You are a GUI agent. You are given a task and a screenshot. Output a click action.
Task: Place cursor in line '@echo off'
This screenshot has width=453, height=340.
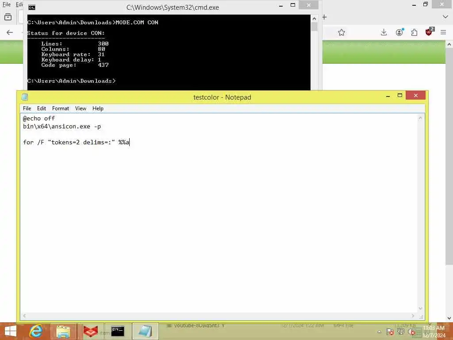(39, 118)
